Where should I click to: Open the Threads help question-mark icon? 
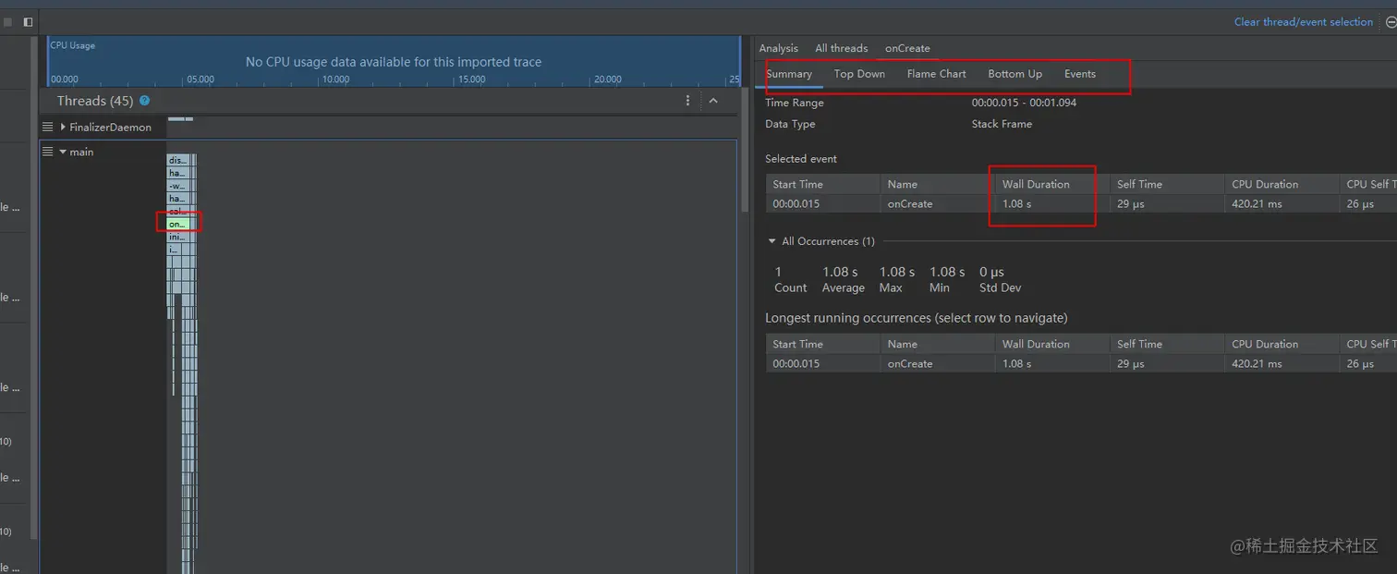click(144, 101)
